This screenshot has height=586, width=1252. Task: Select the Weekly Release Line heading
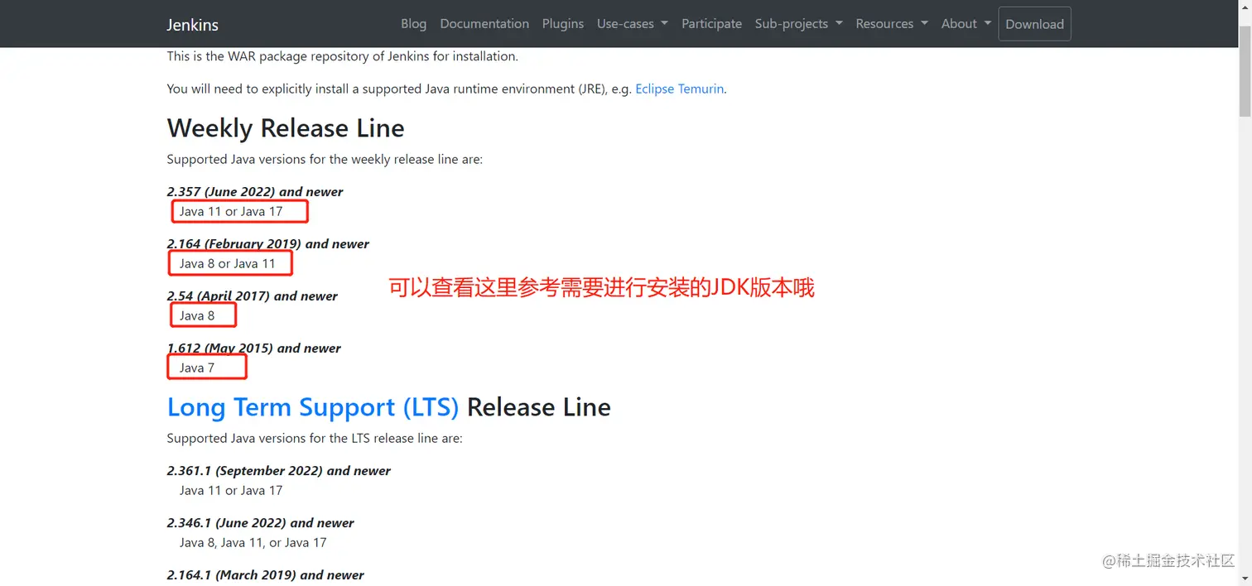click(x=286, y=128)
